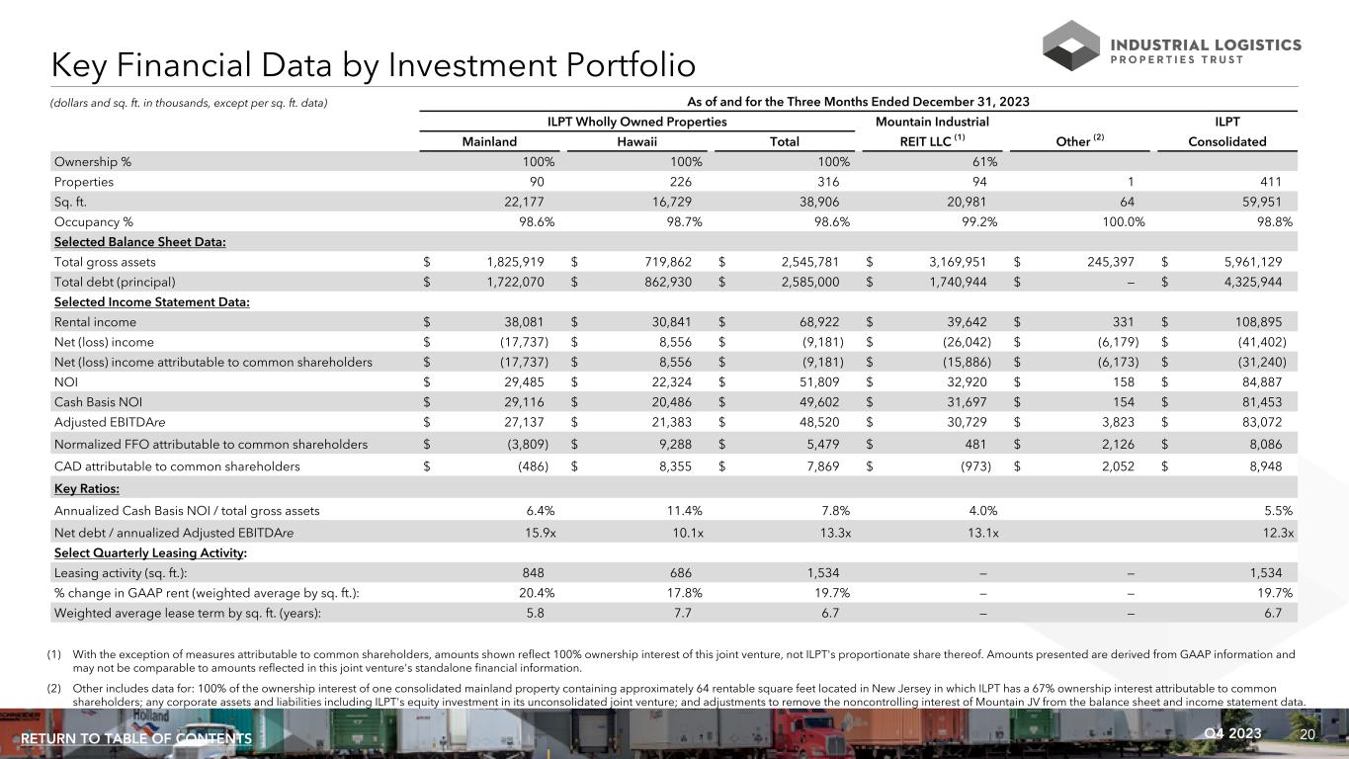
Task: Select the Selected Income Statement Data heading
Action: pyautogui.click(x=151, y=301)
